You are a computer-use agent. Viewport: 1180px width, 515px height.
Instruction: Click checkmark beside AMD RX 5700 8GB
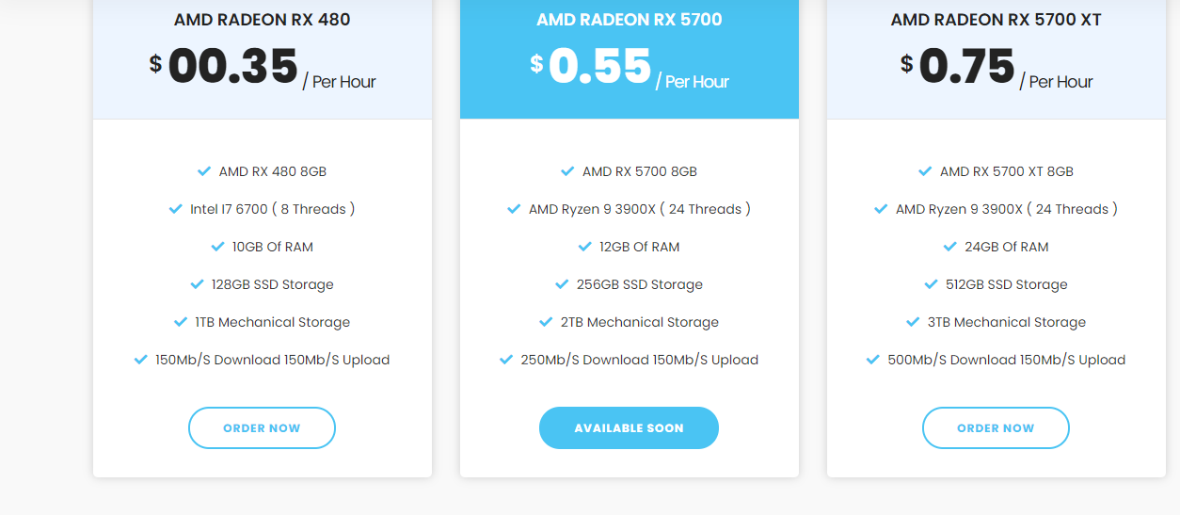pos(567,171)
